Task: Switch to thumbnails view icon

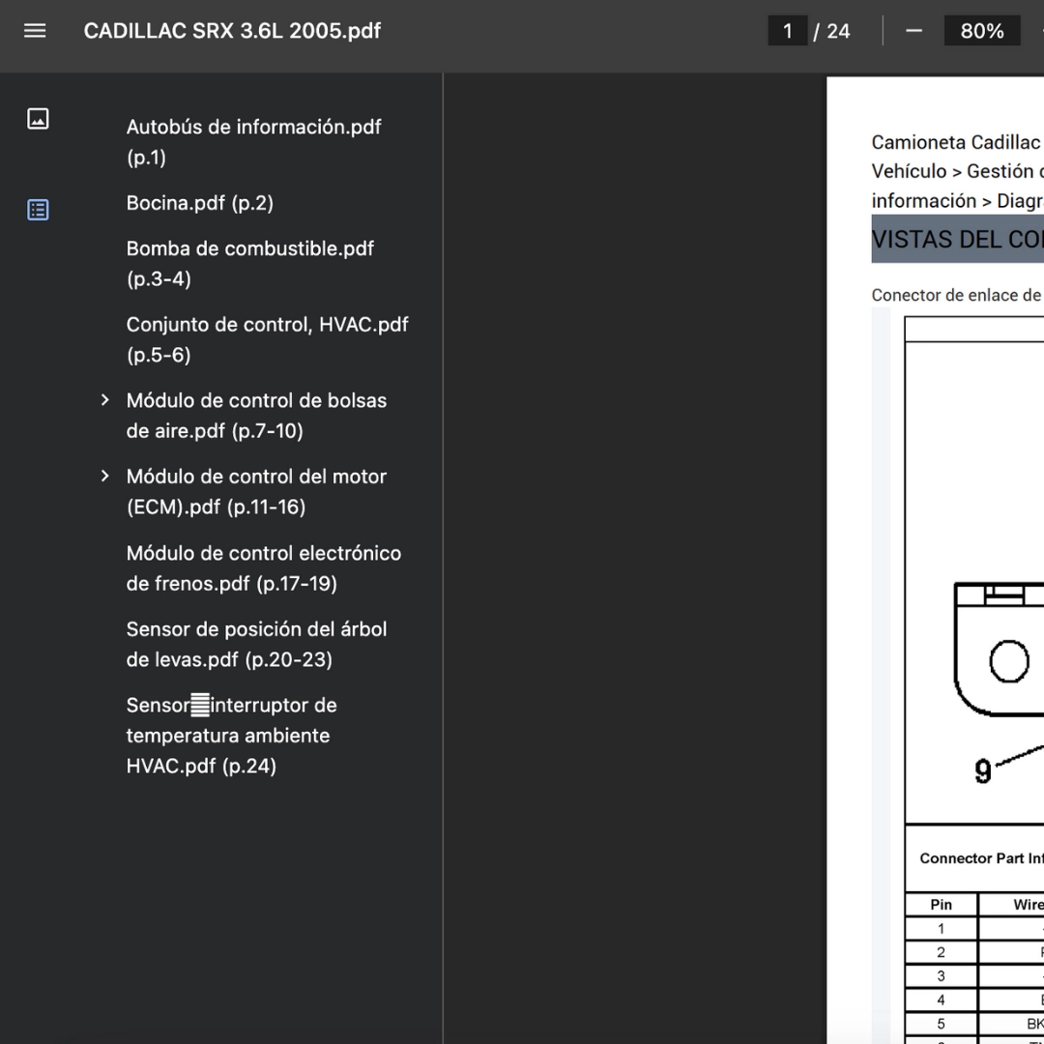Action: pos(38,119)
